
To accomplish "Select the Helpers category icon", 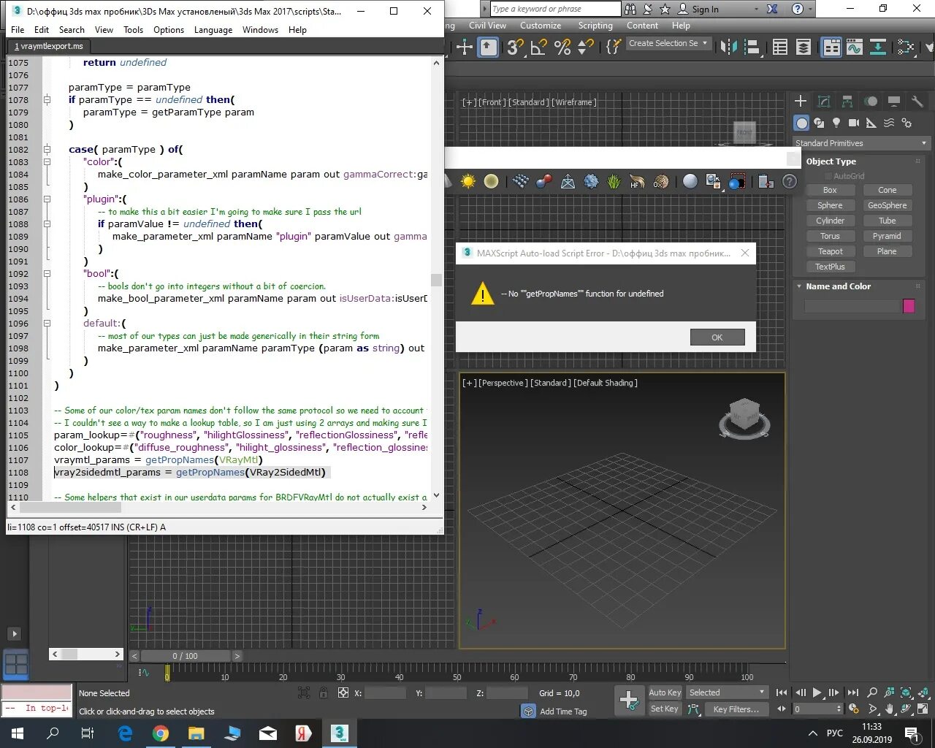I will tap(871, 123).
